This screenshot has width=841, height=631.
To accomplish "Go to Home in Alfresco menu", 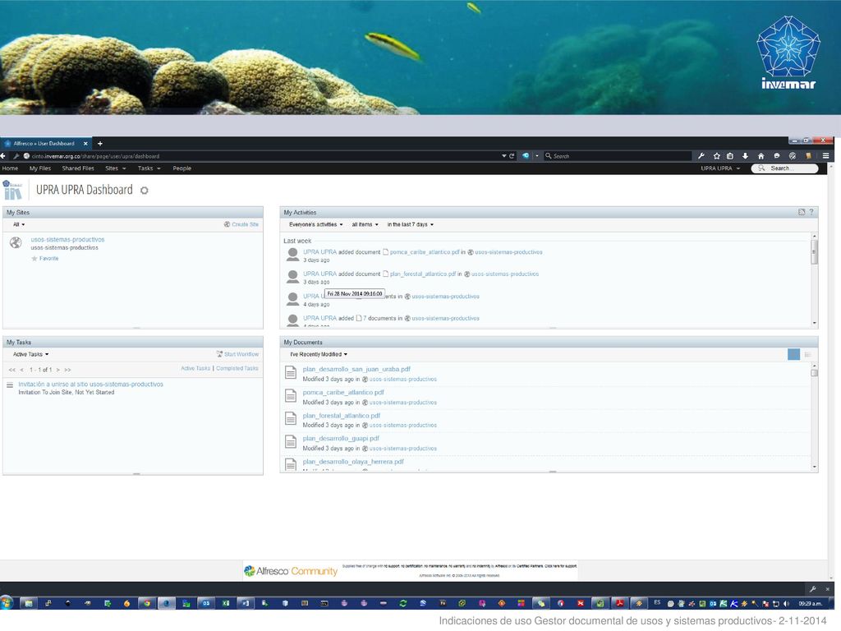I will (10, 168).
